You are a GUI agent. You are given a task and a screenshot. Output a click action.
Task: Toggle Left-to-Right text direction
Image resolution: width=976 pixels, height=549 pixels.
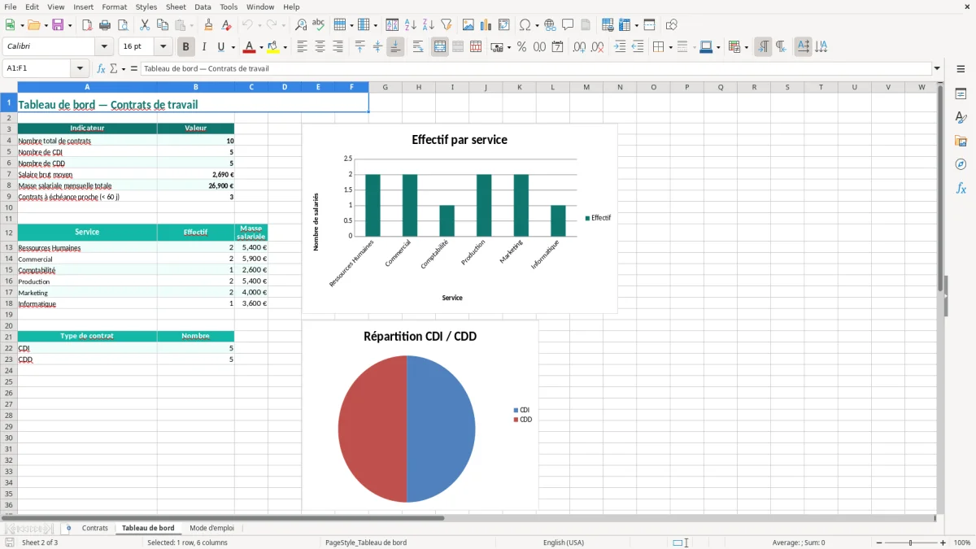763,47
